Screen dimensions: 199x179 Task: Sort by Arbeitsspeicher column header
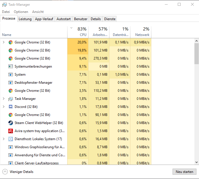click(x=100, y=35)
